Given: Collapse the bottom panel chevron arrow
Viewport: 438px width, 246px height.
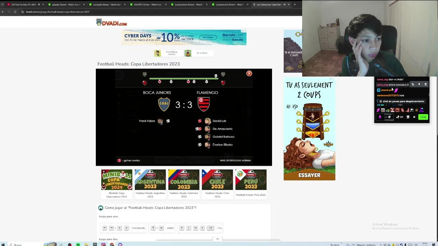Looking at the screenshot, I should (217, 239).
